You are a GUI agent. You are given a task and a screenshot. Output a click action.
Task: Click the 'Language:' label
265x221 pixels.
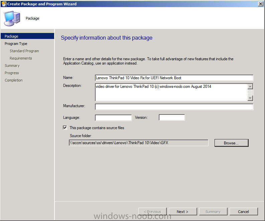pyautogui.click(x=72, y=117)
